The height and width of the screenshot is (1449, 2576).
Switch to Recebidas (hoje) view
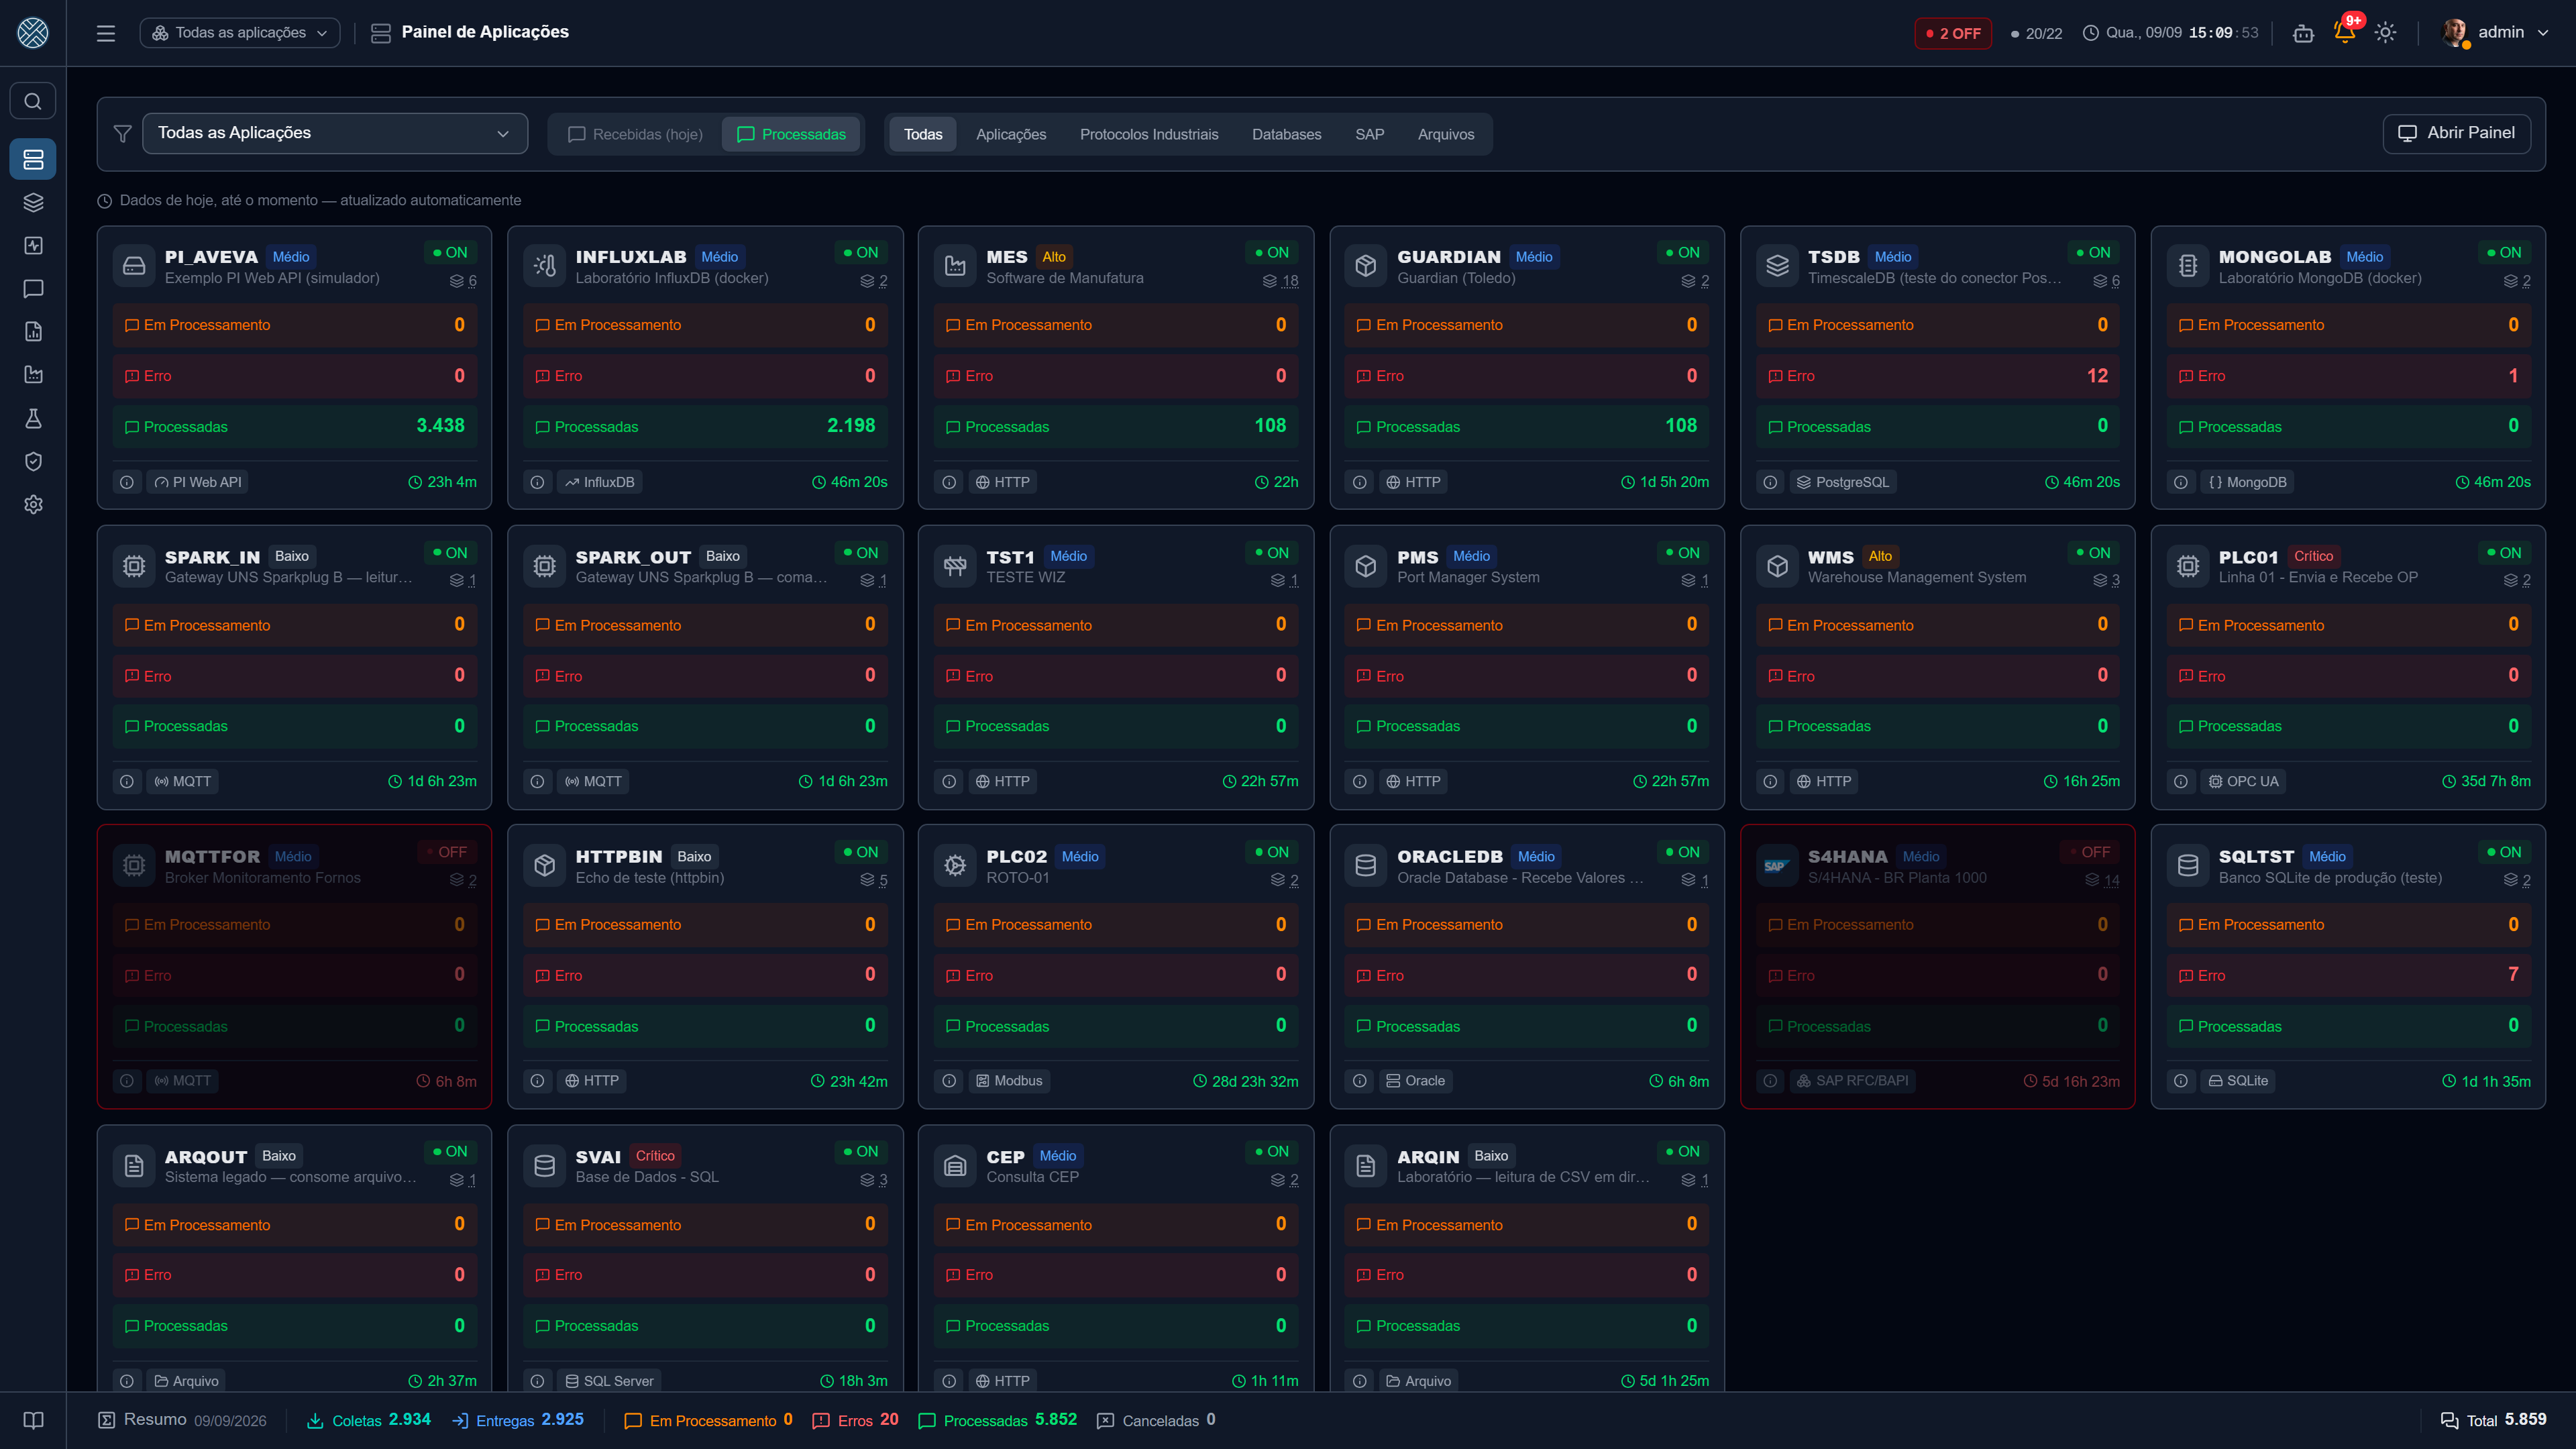(x=635, y=134)
